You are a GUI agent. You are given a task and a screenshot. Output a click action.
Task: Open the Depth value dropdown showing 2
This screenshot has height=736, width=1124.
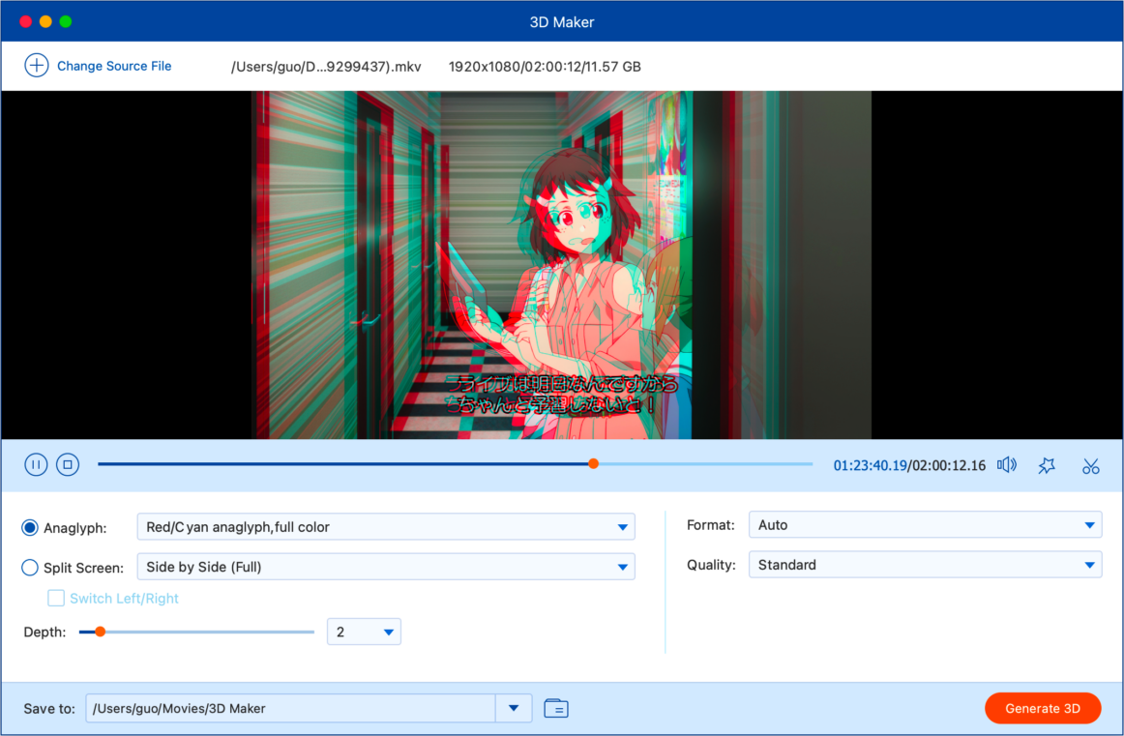(x=364, y=632)
